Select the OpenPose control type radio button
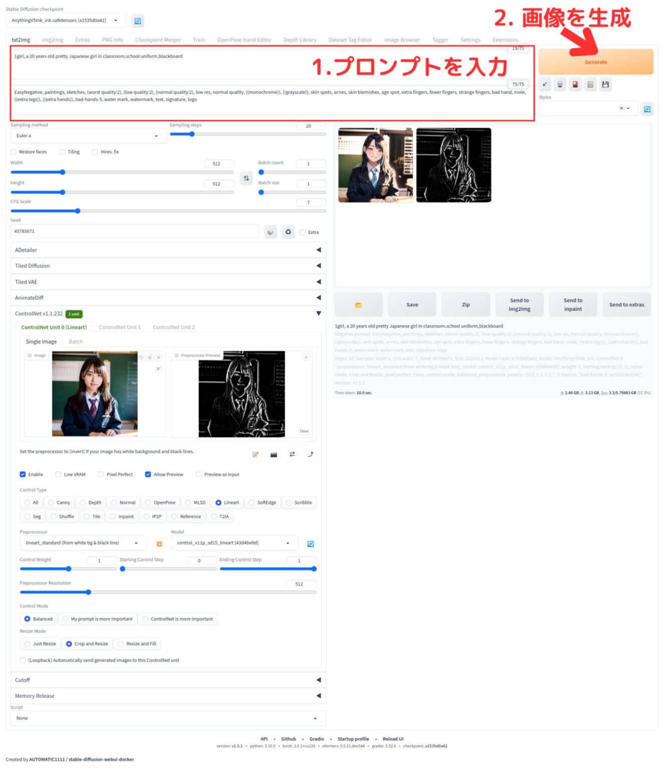Image resolution: width=664 pixels, height=770 pixels. coord(148,502)
